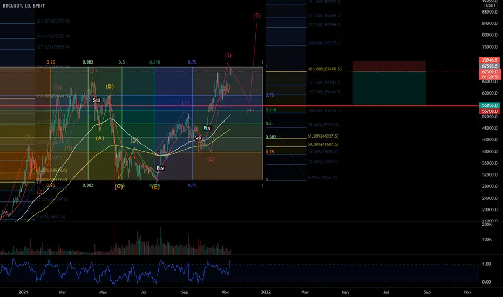The width and height of the screenshot is (503, 297).
Task: Select the red (5) projected wave label
Action: [257, 16]
